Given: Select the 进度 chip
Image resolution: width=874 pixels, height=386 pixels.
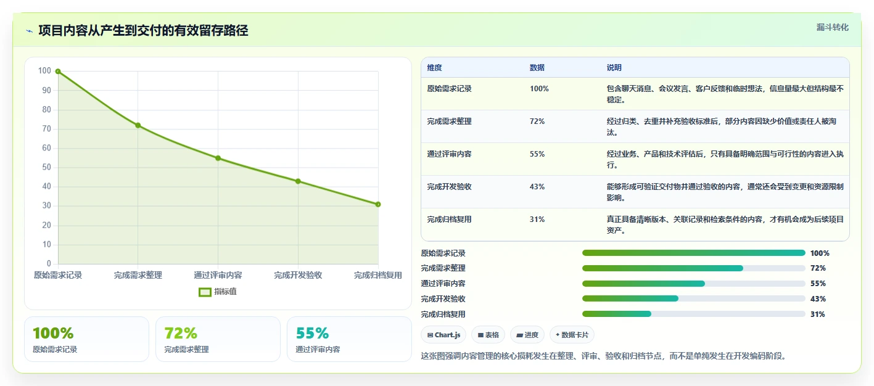Looking at the screenshot, I should click(x=527, y=335).
